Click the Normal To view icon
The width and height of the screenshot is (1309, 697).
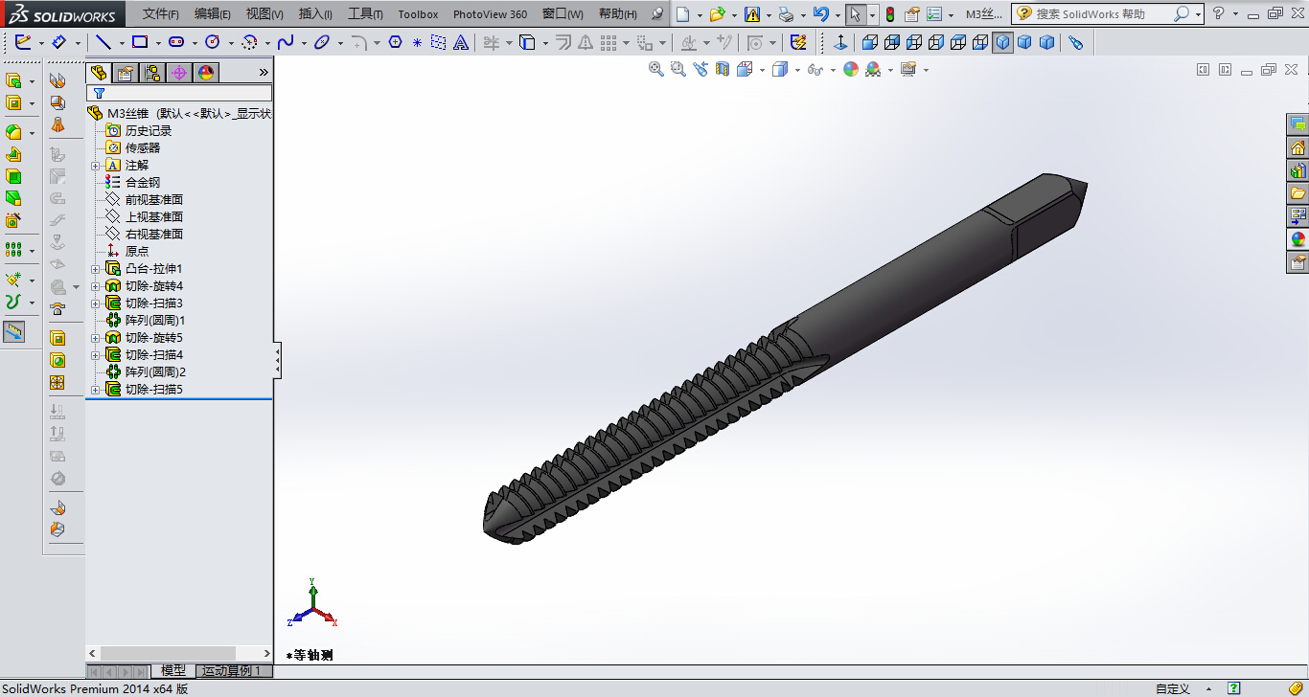click(x=840, y=42)
